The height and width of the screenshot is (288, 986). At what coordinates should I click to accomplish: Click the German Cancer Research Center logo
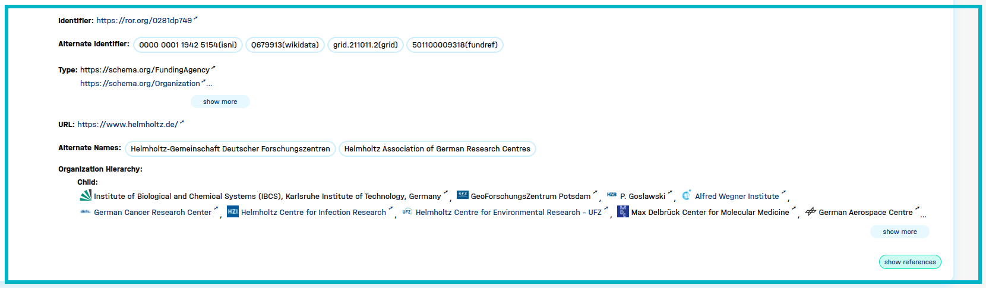[x=86, y=211]
